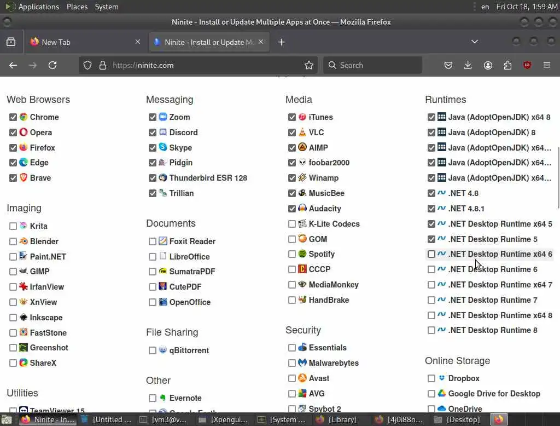
Task: Click the Thunderbird ESR 128 label
Action: point(208,178)
